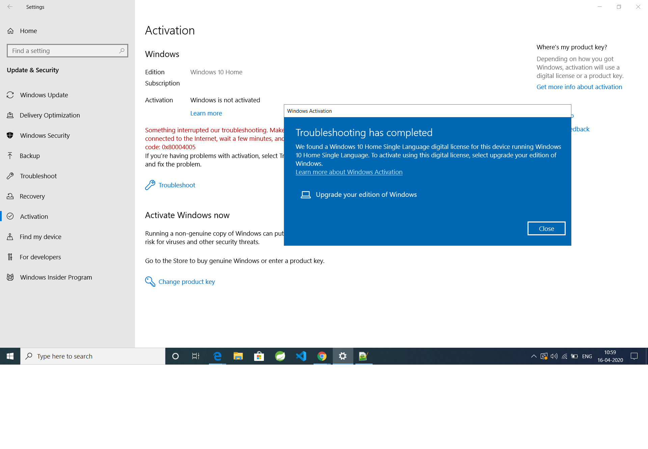Viewport: 648px width, 449px height.
Task: Click the key icon beside Change product key
Action: 150,282
